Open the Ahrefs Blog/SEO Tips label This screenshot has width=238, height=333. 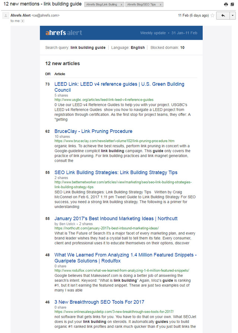pyautogui.click(x=141, y=4)
